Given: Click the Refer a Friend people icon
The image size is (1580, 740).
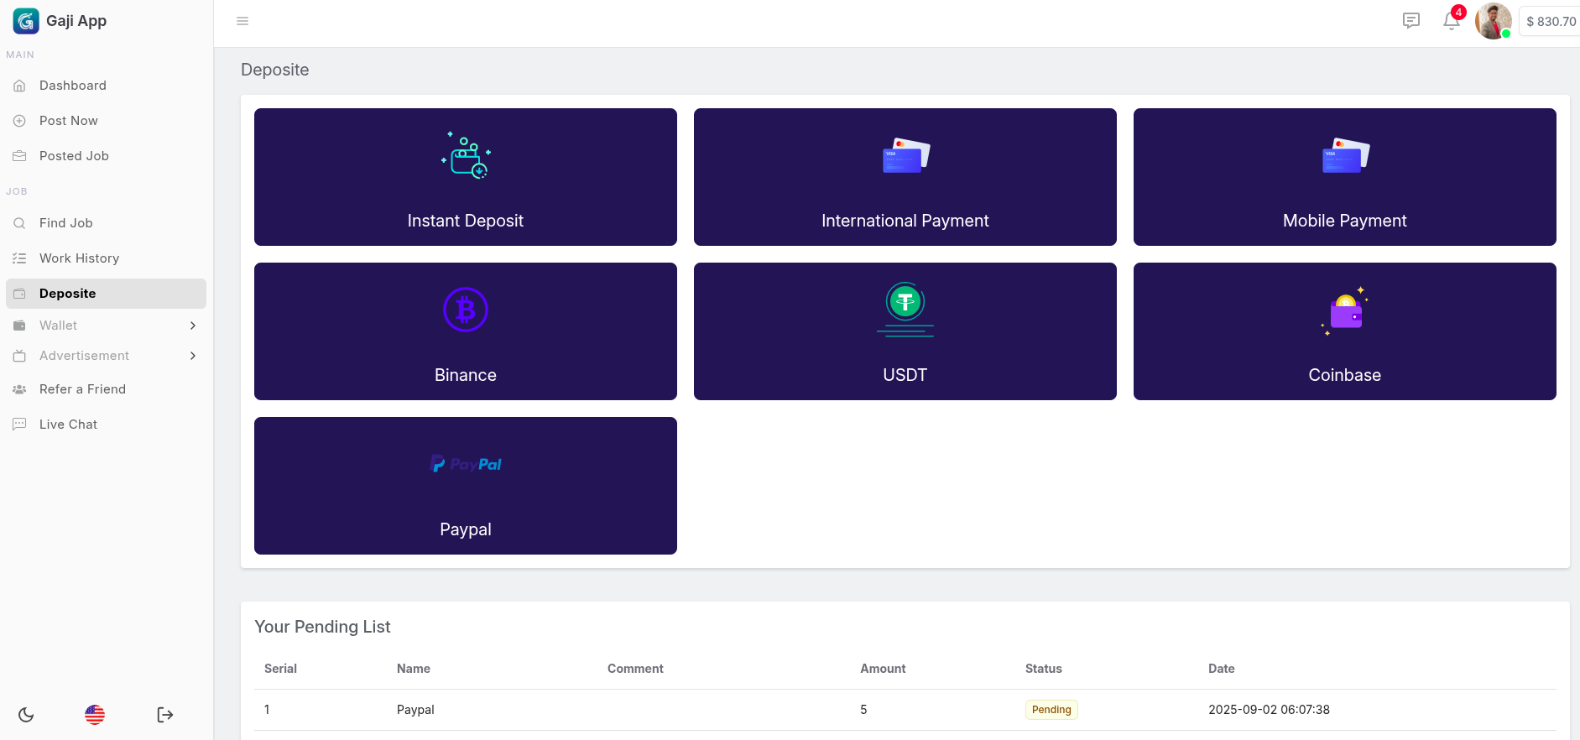Looking at the screenshot, I should click(19, 389).
